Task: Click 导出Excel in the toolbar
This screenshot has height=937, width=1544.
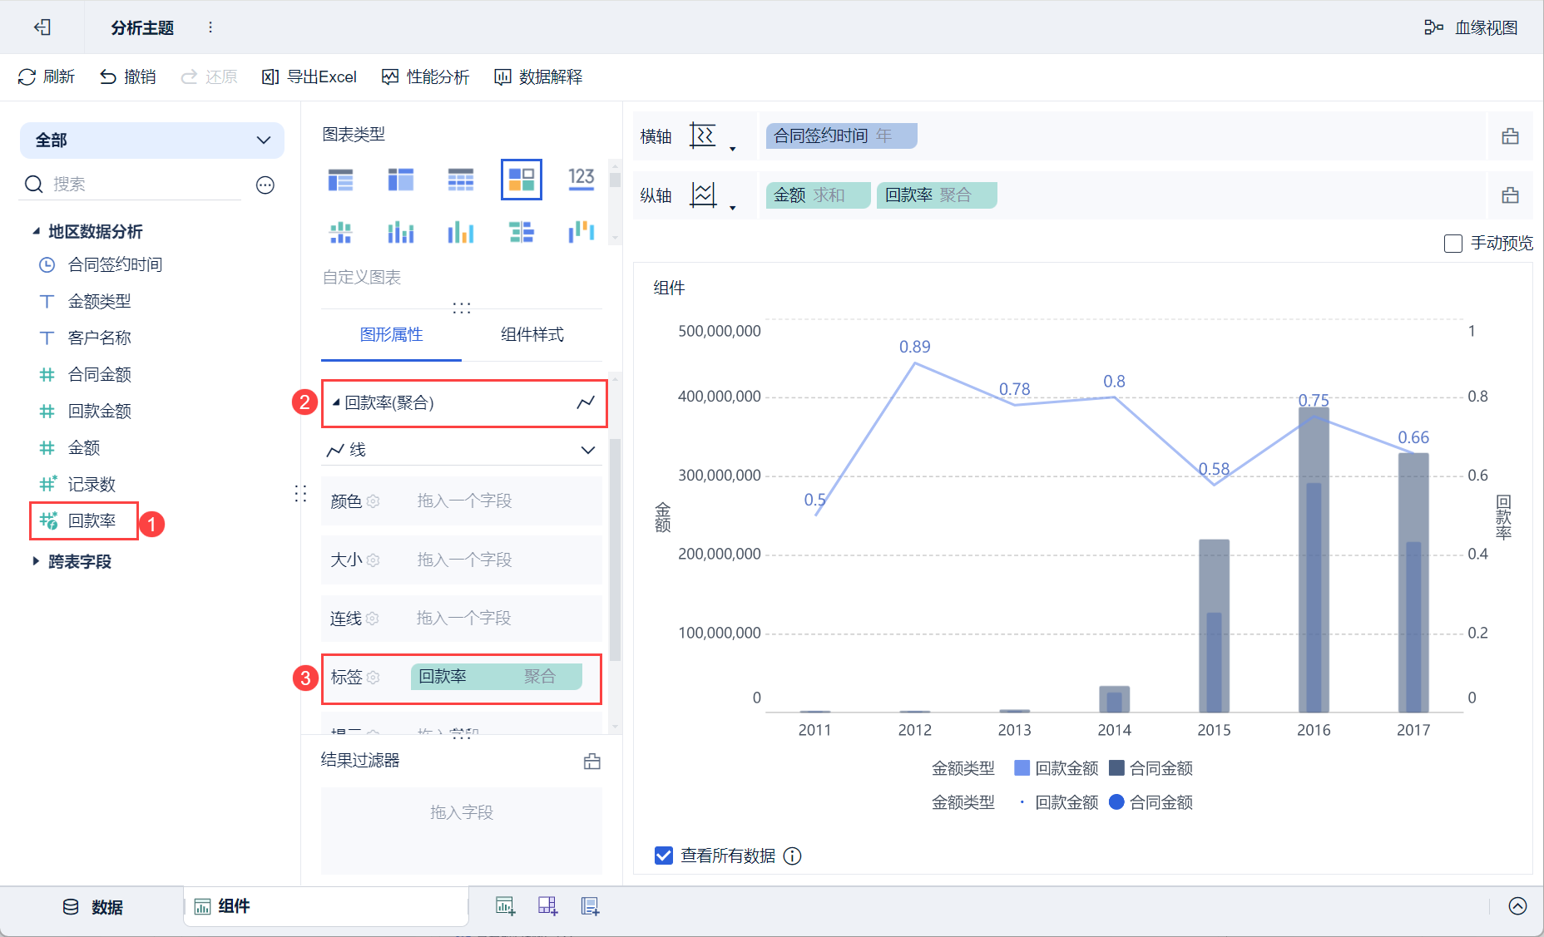Action: [x=309, y=77]
